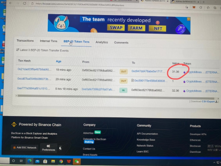The image size is (221, 166).
Task: Open API Documentation link
Action: 147,134
